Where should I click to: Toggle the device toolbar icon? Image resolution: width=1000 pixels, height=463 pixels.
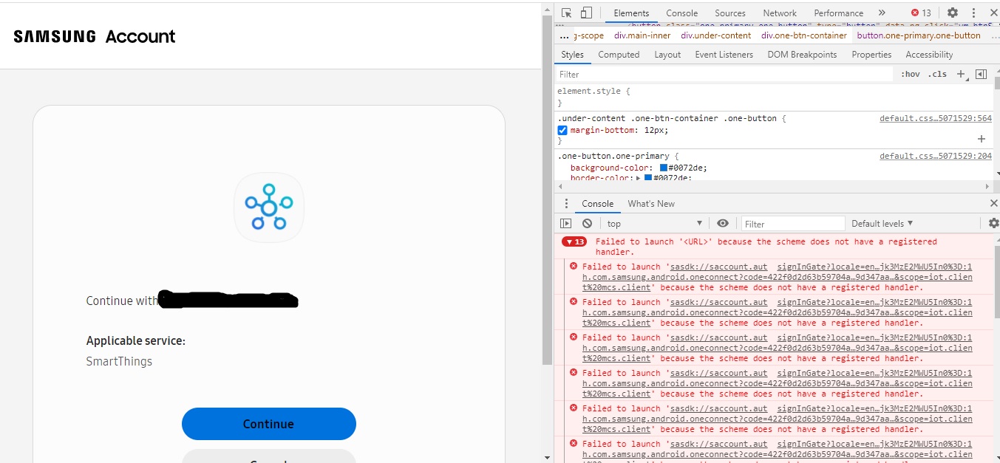(x=586, y=13)
